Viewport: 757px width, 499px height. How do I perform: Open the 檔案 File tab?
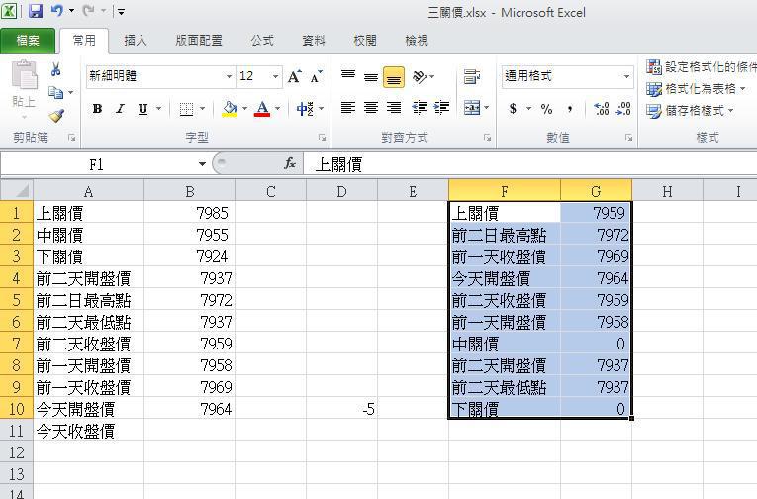(x=28, y=41)
